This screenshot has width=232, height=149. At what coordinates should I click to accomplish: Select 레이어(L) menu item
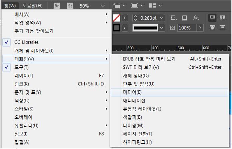click(x=57, y=76)
